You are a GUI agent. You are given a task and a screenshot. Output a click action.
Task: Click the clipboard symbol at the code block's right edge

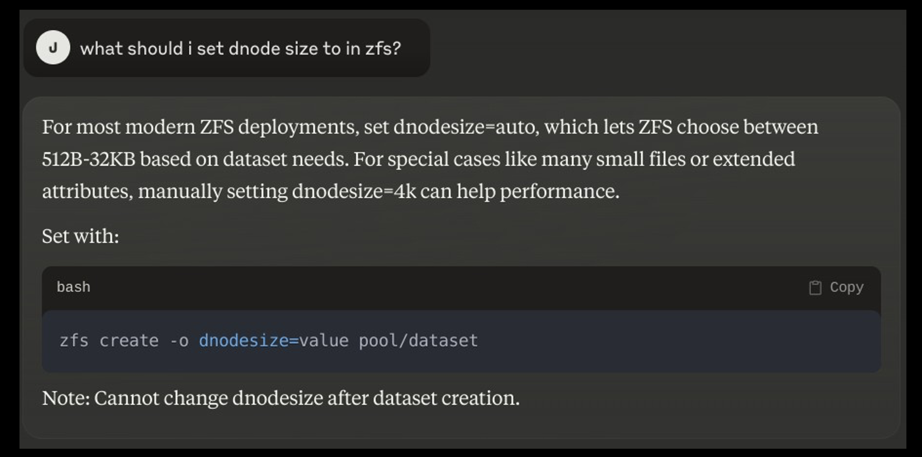tap(814, 287)
